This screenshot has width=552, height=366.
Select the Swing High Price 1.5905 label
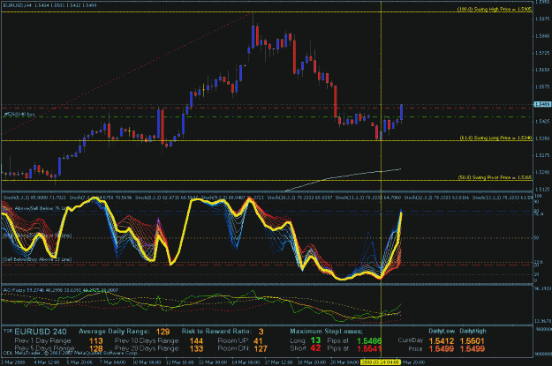tap(494, 9)
